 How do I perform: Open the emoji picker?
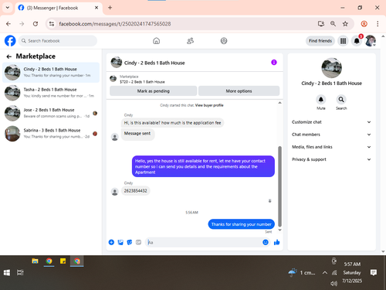266,242
